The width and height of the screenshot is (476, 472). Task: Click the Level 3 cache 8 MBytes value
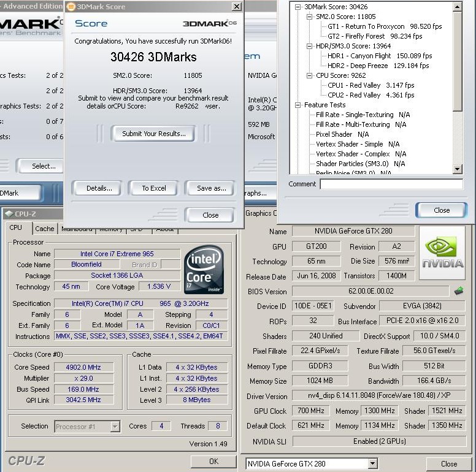(197, 400)
